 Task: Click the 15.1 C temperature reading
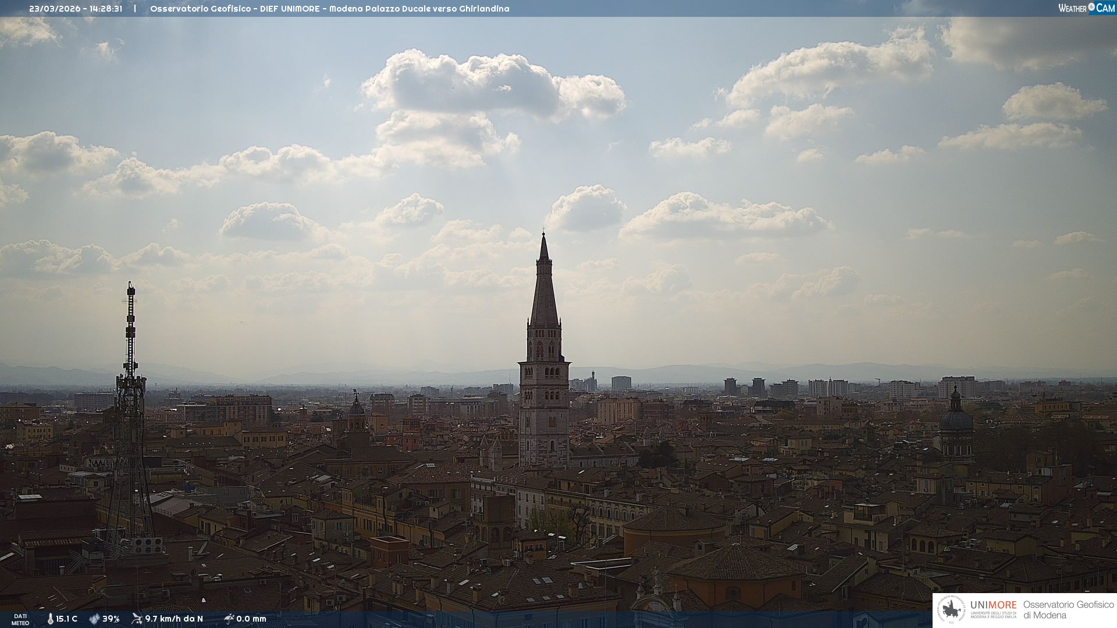66,619
